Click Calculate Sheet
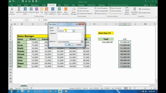Screen dimensions: 166x93 point(145,13)
